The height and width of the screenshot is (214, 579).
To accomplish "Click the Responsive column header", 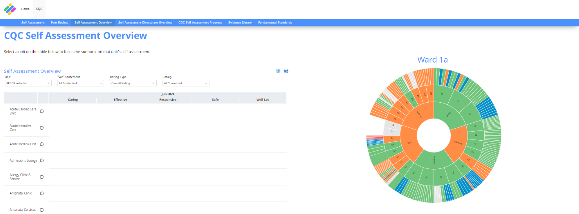I will 168,100.
